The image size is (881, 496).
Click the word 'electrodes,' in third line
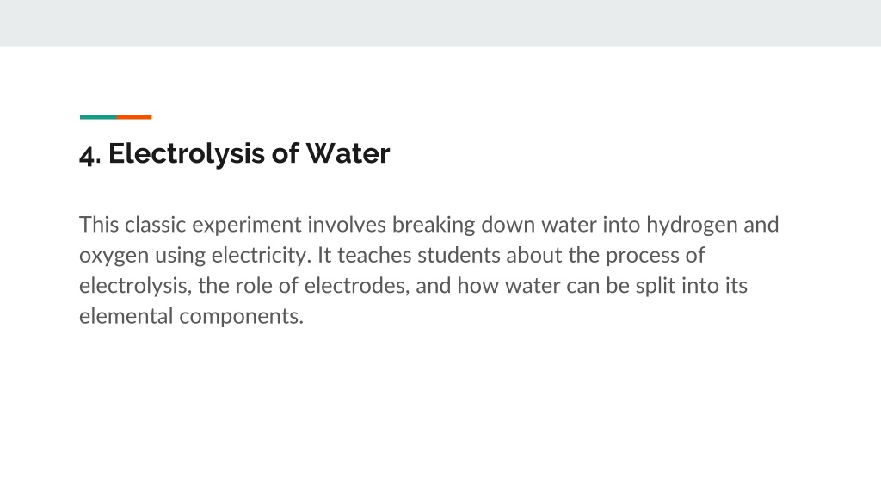pos(357,286)
